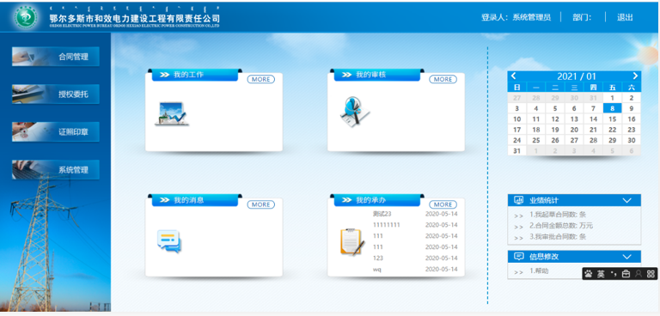Screen dimensions: 660x316
Task: Click the IME paw icon
Action: (x=589, y=274)
